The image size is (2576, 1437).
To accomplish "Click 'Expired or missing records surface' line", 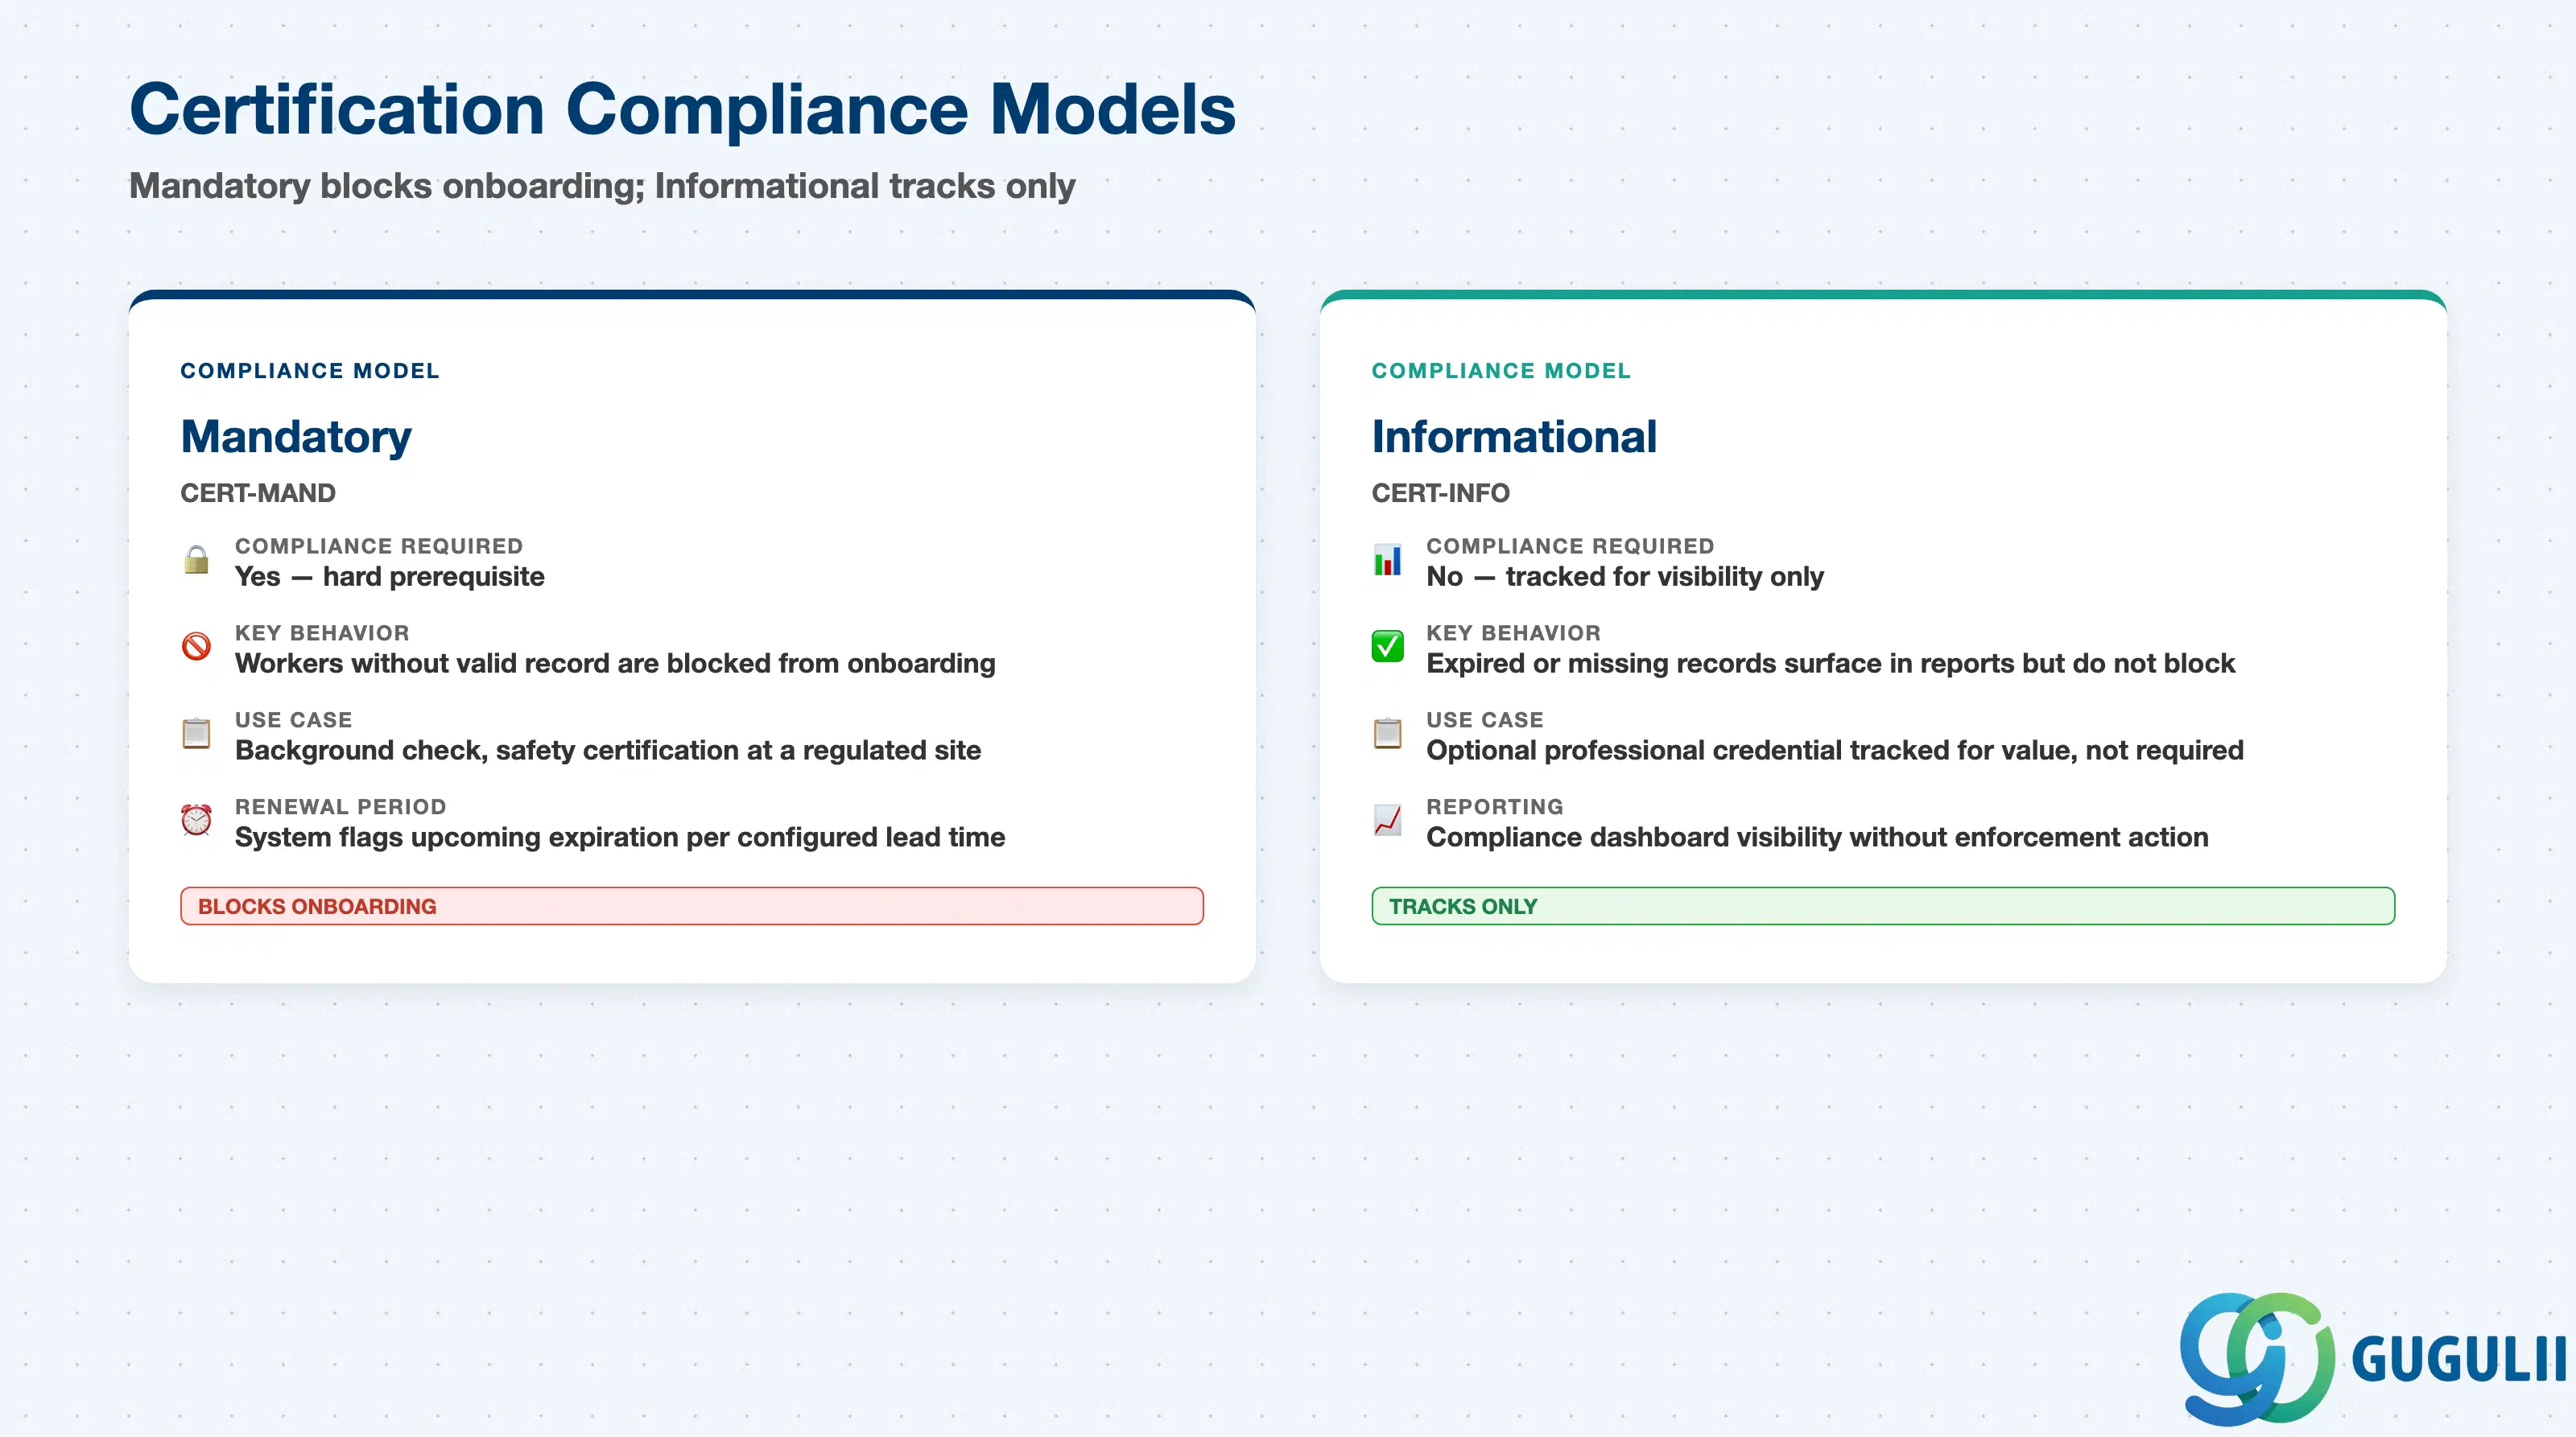I will (1830, 664).
